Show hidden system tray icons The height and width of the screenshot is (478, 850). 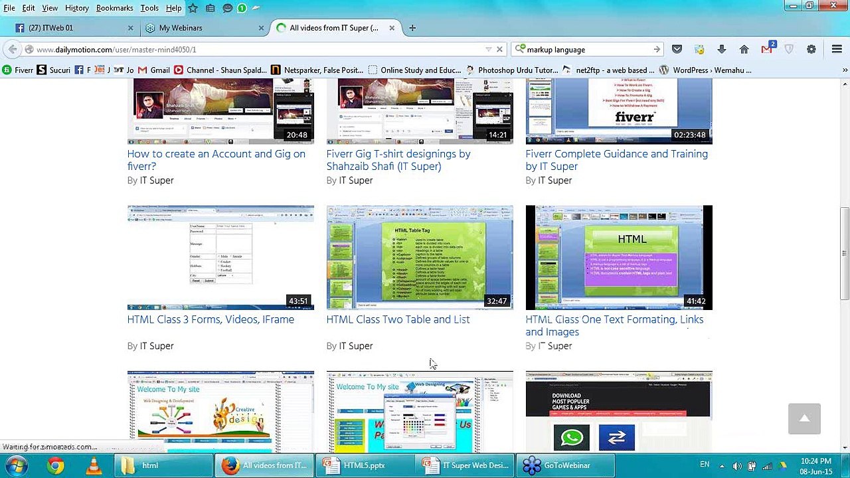tap(722, 465)
